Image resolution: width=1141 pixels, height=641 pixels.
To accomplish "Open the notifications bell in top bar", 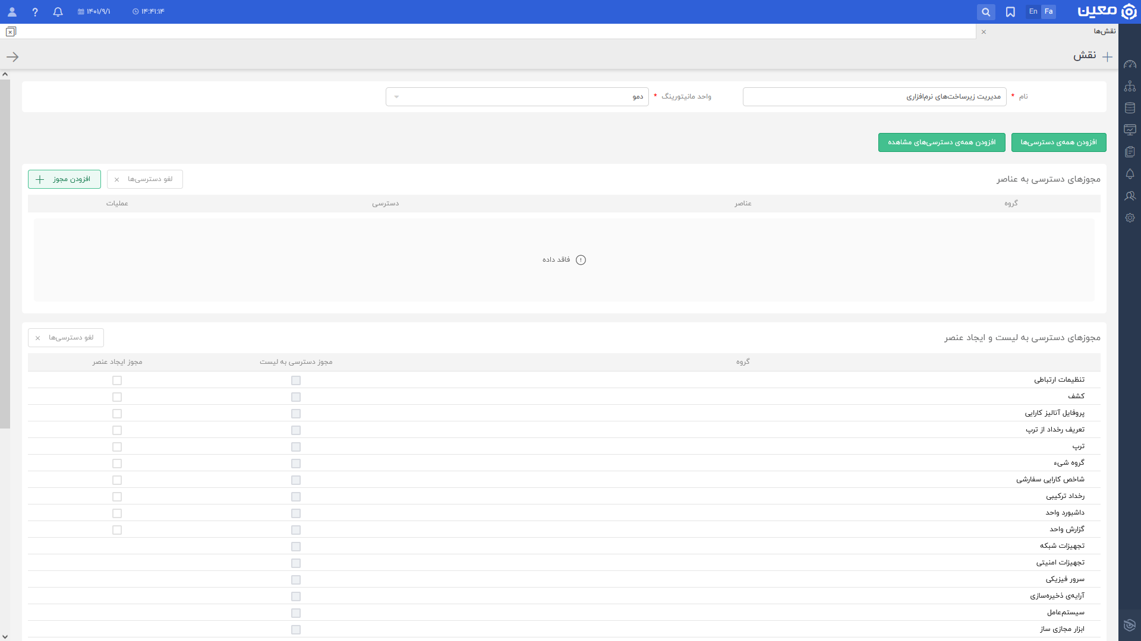I will 58,12.
